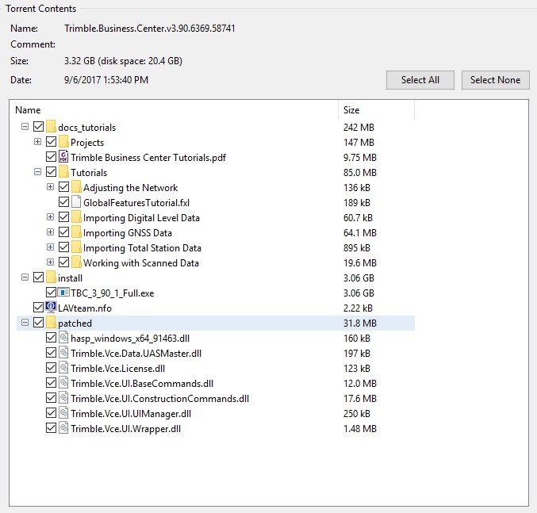Screen dimensions: 537x513
Task: Collapse the docs_tutorials folder tree
Action: tap(25, 127)
